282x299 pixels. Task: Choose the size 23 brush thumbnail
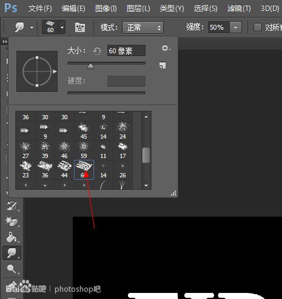[25, 169]
